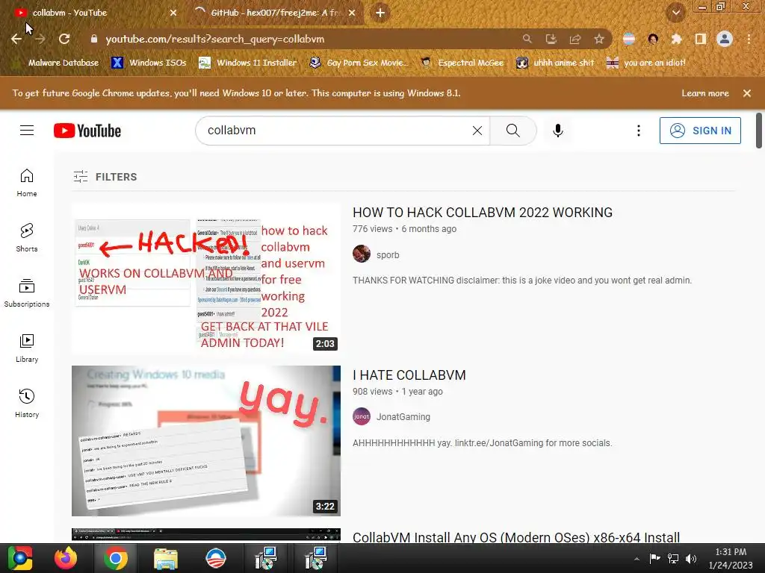Open the I HATE COLLABVM video thumbnail
765x573 pixels.
[206, 441]
